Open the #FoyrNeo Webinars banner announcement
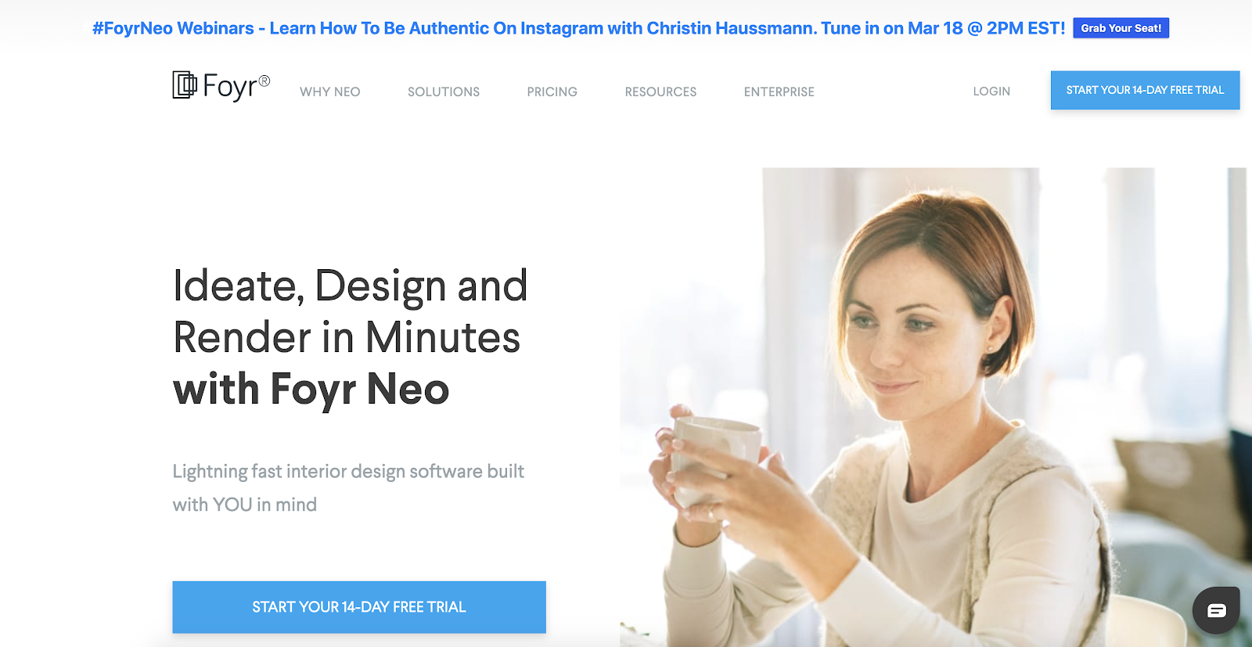 pos(578,28)
